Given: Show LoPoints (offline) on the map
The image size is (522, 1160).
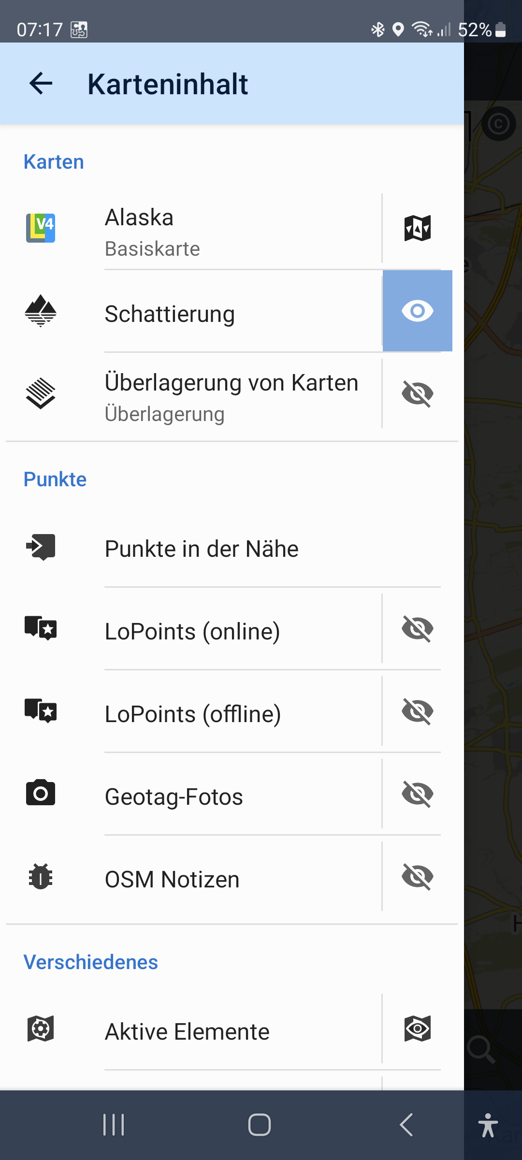Looking at the screenshot, I should pos(417,711).
